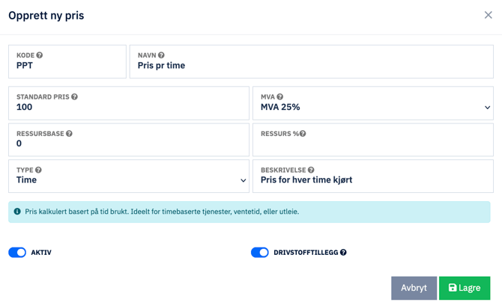The height and width of the screenshot is (308, 502).
Task: Click the DRIVSTOFFTILLEGG help icon
Action: (x=343, y=253)
